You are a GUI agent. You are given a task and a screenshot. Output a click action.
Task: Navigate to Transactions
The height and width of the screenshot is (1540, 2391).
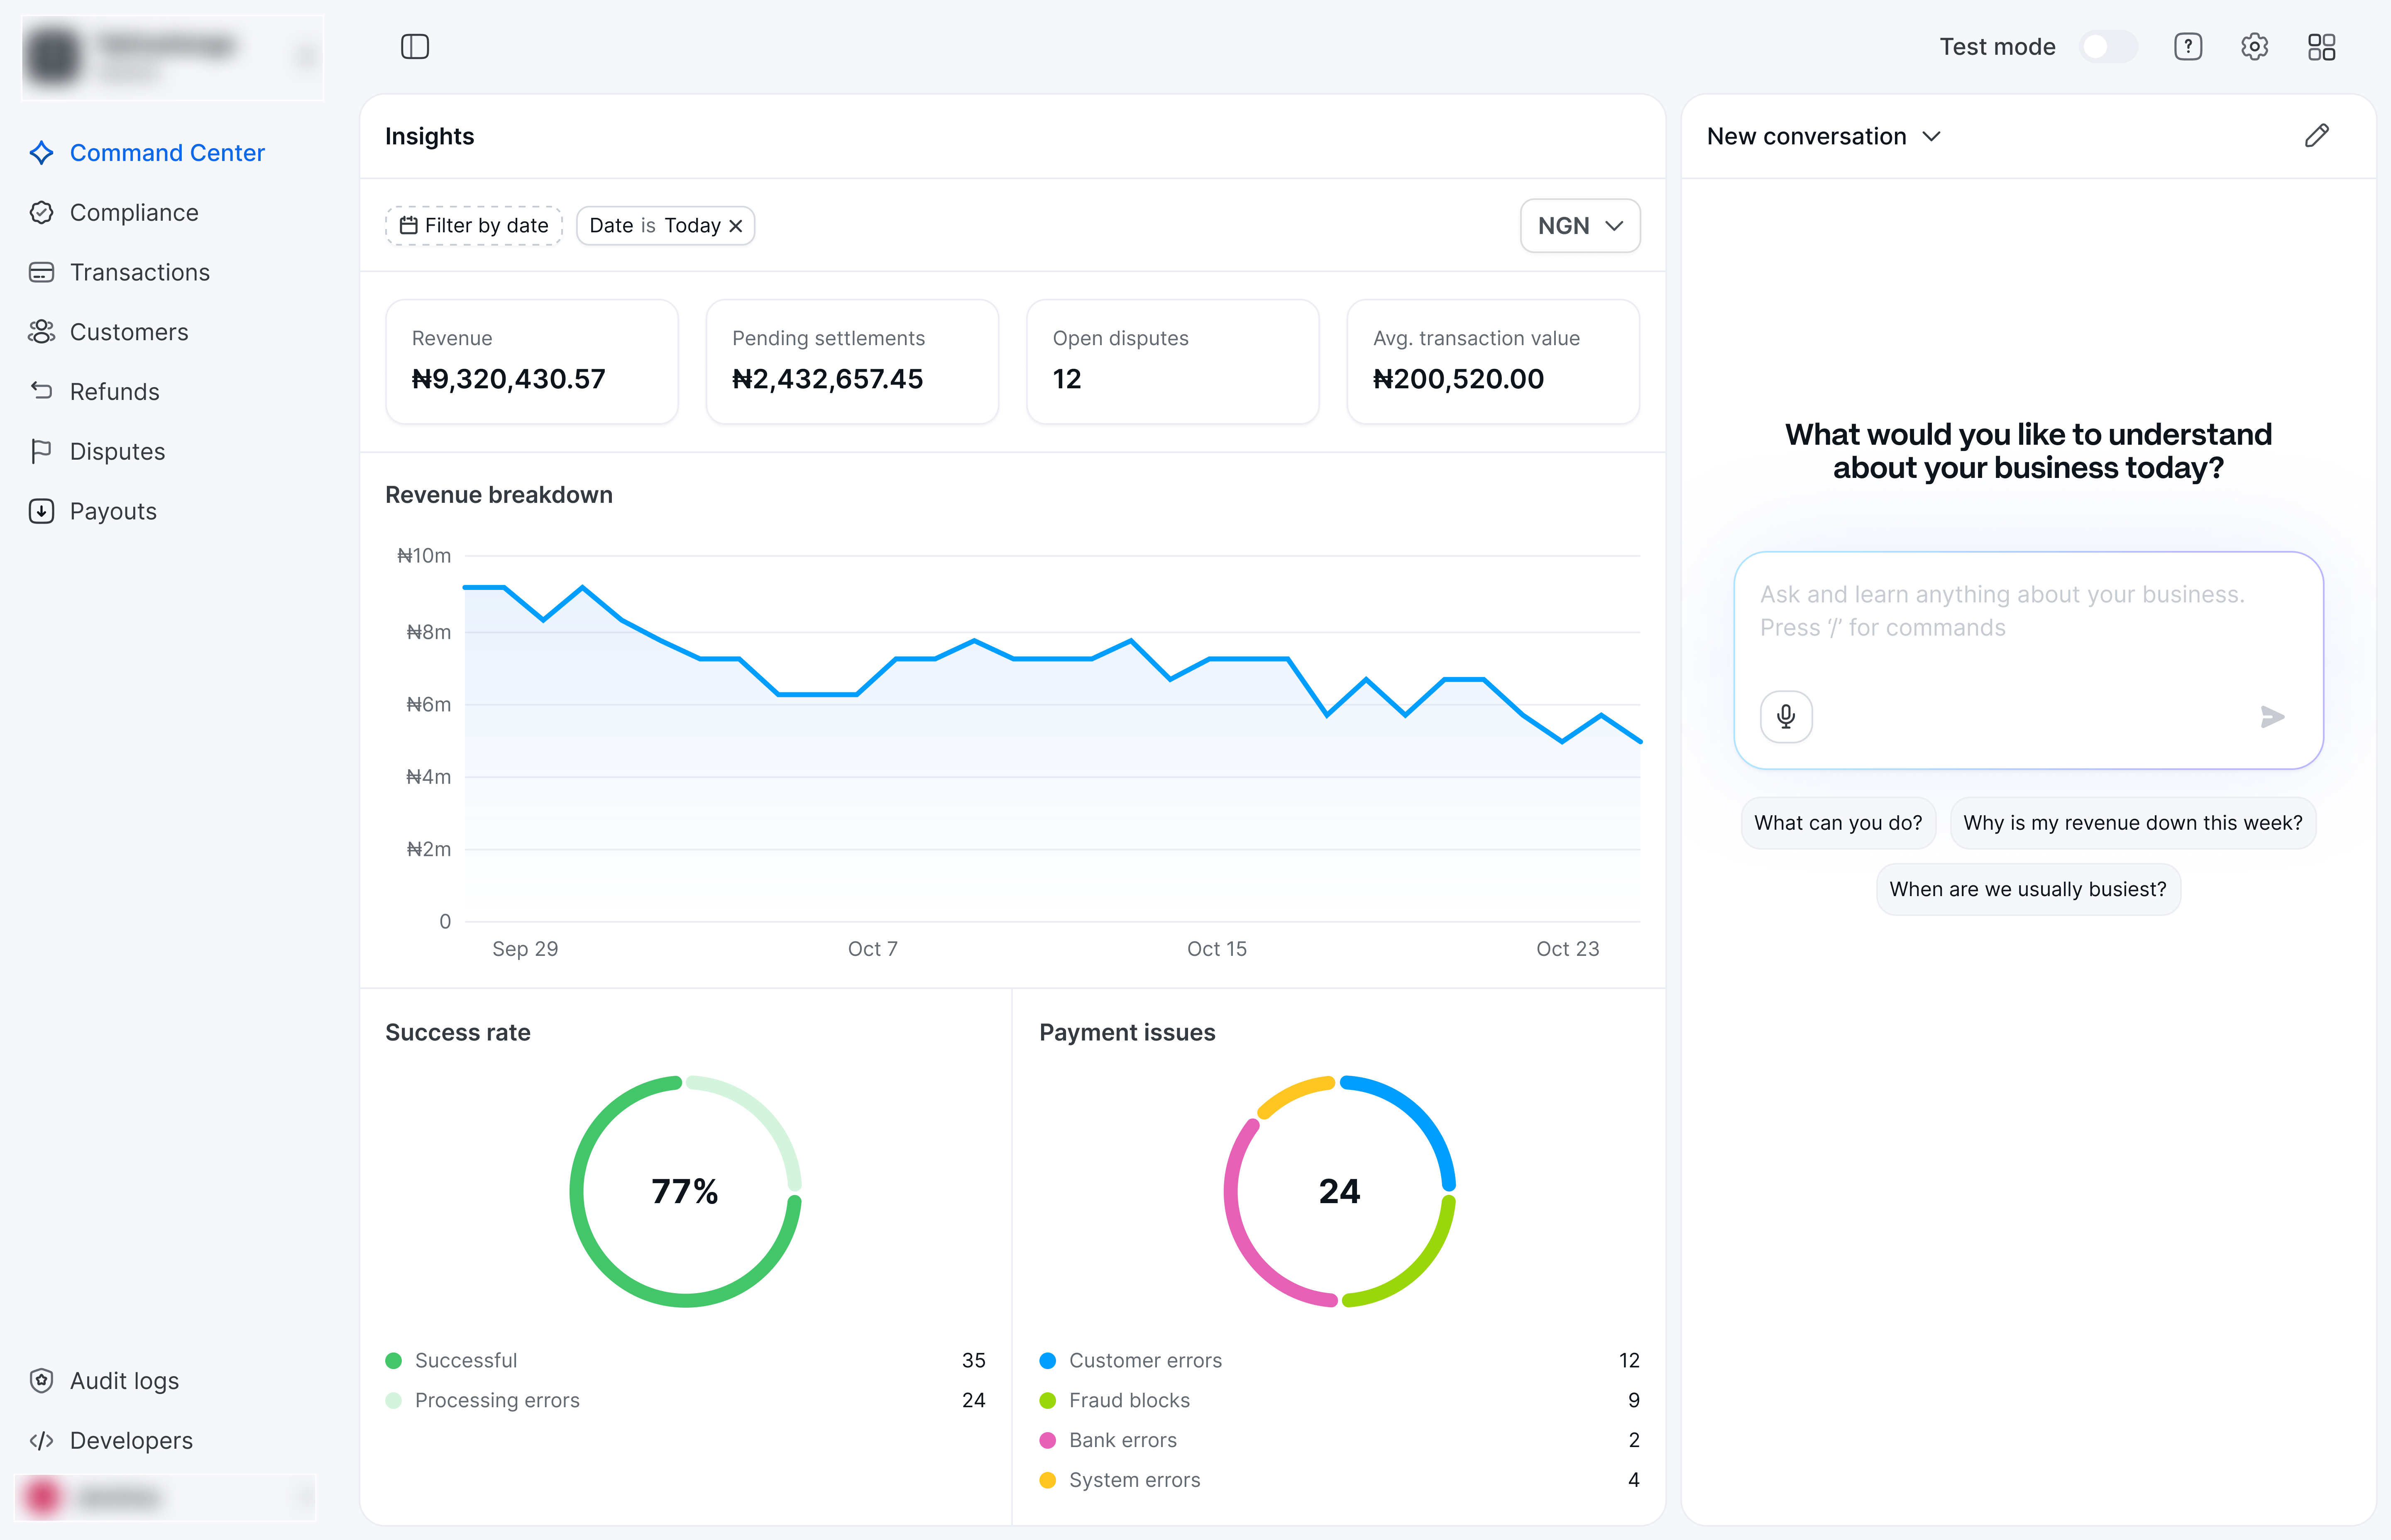[x=140, y=272]
